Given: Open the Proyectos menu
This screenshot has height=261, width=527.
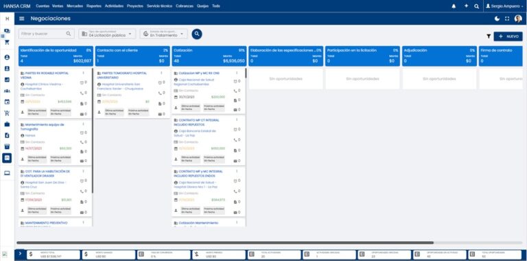Looking at the screenshot, I should 135,6.
